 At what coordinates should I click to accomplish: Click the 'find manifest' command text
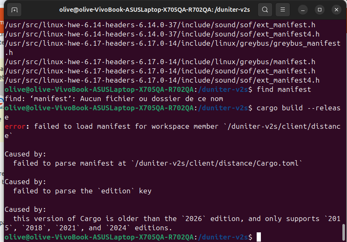pyautogui.click(x=284, y=90)
